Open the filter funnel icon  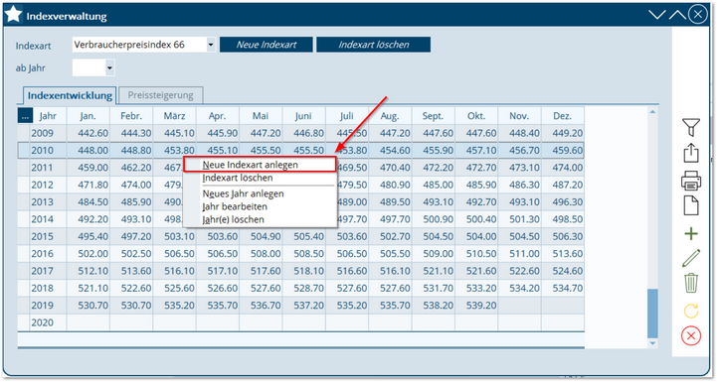691,127
